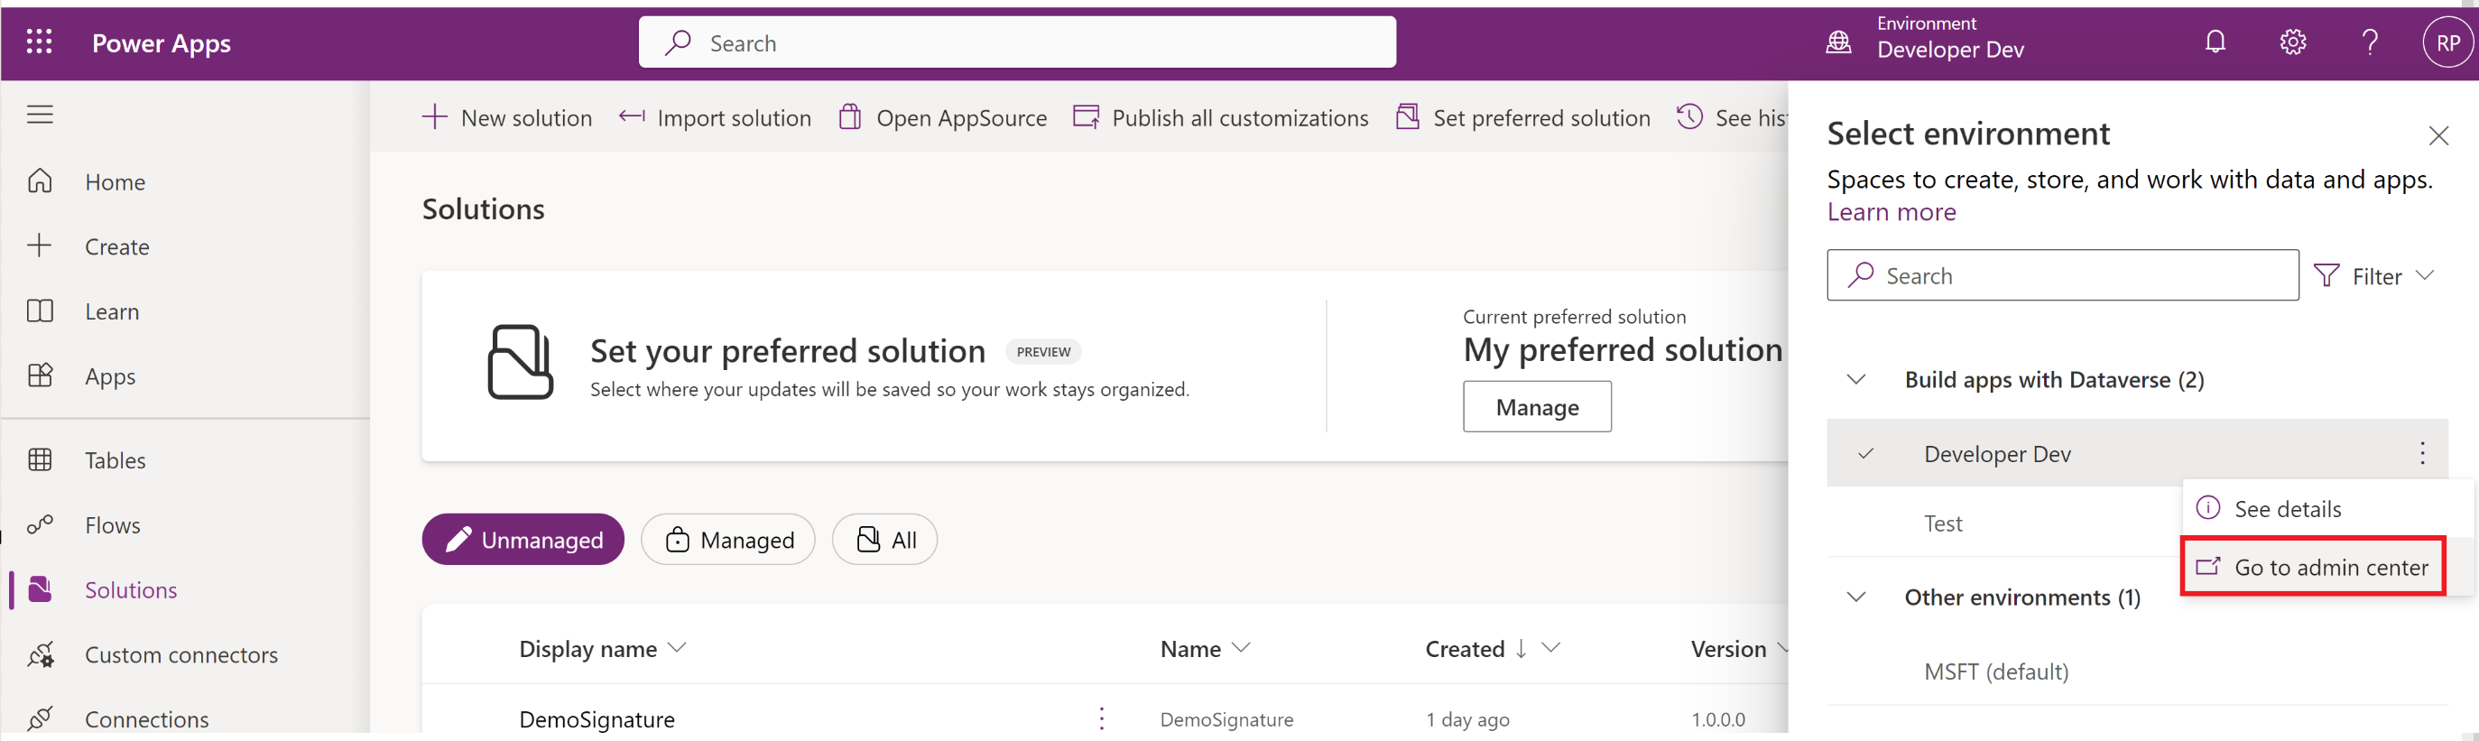Viewport: 2479px width, 741px height.
Task: Select the Unmanaged solutions filter
Action: pos(523,540)
